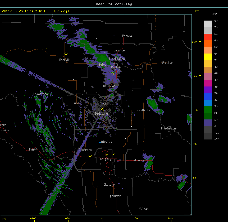Click the Airdrie city label
The height and width of the screenshot is (222, 228).
coord(107,142)
